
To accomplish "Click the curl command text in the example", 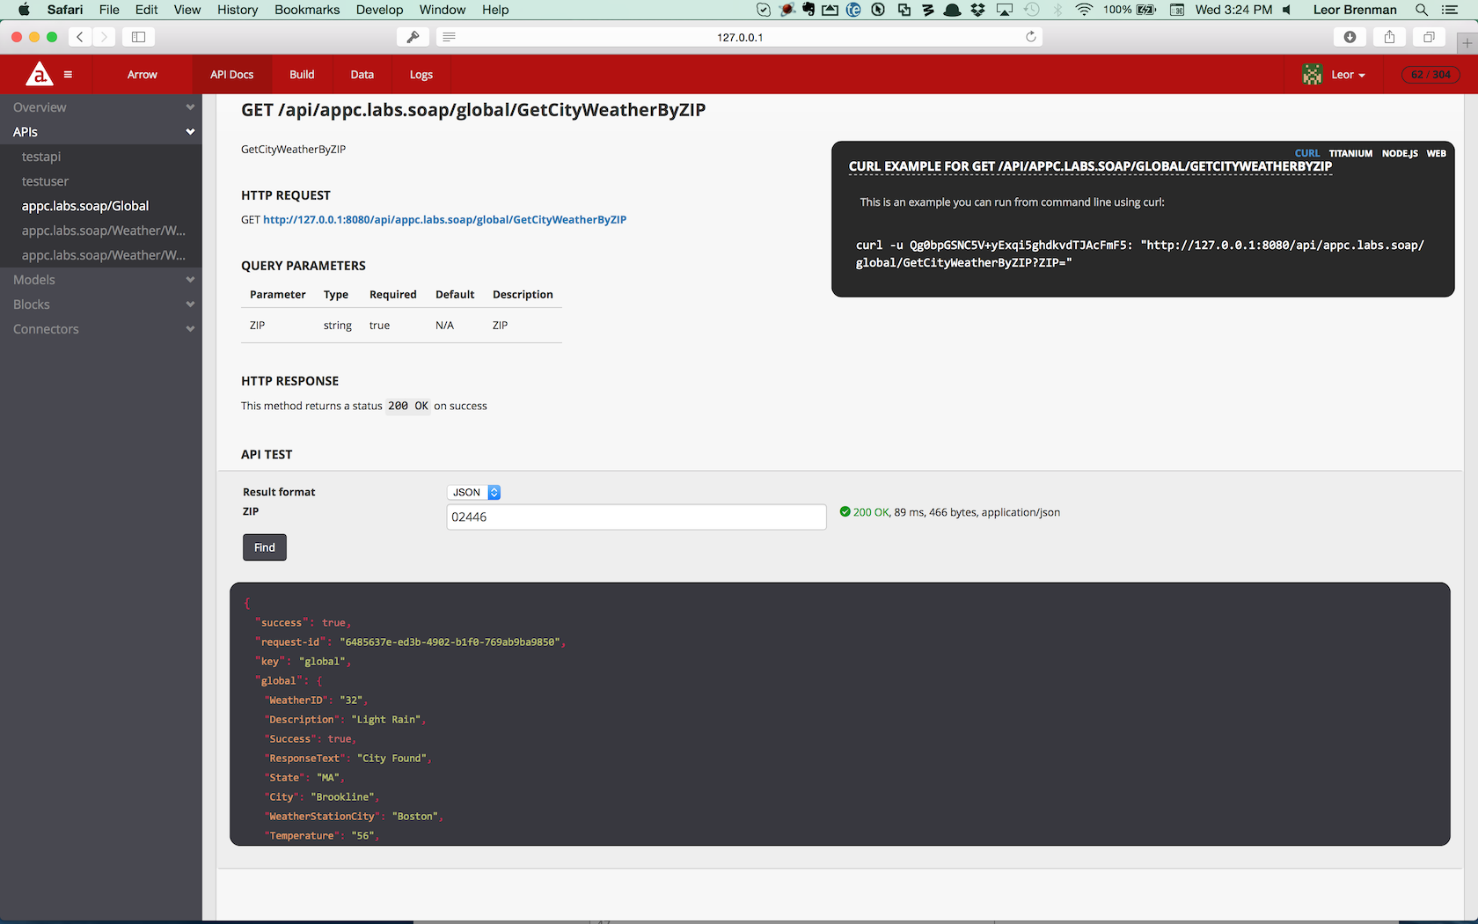I will pos(1140,254).
